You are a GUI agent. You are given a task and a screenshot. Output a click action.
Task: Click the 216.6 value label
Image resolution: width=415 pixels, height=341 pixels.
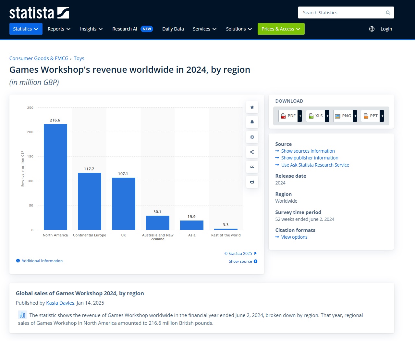click(x=55, y=120)
